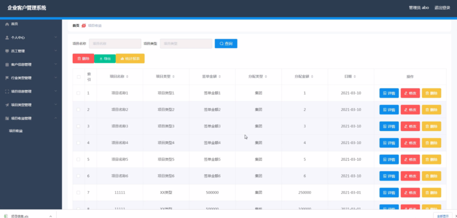Click the 项目名称 search input field
The width and height of the screenshot is (457, 218).
[115, 44]
